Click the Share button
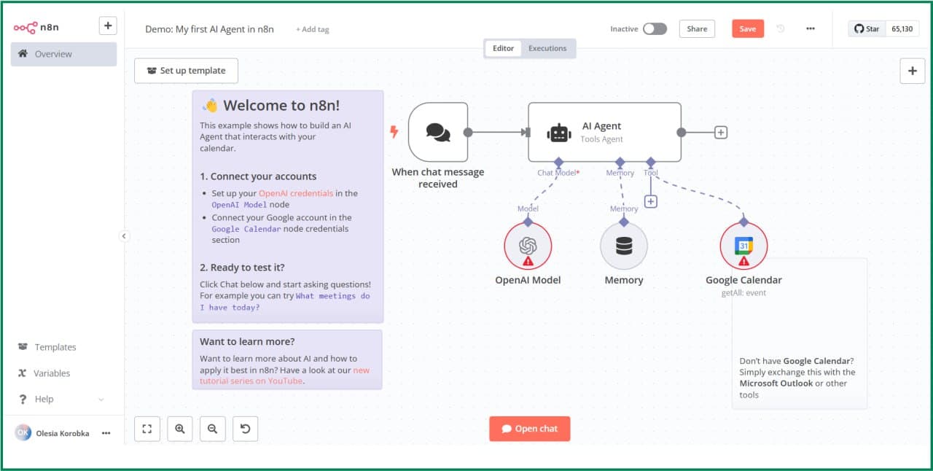The height and width of the screenshot is (471, 933). point(697,28)
